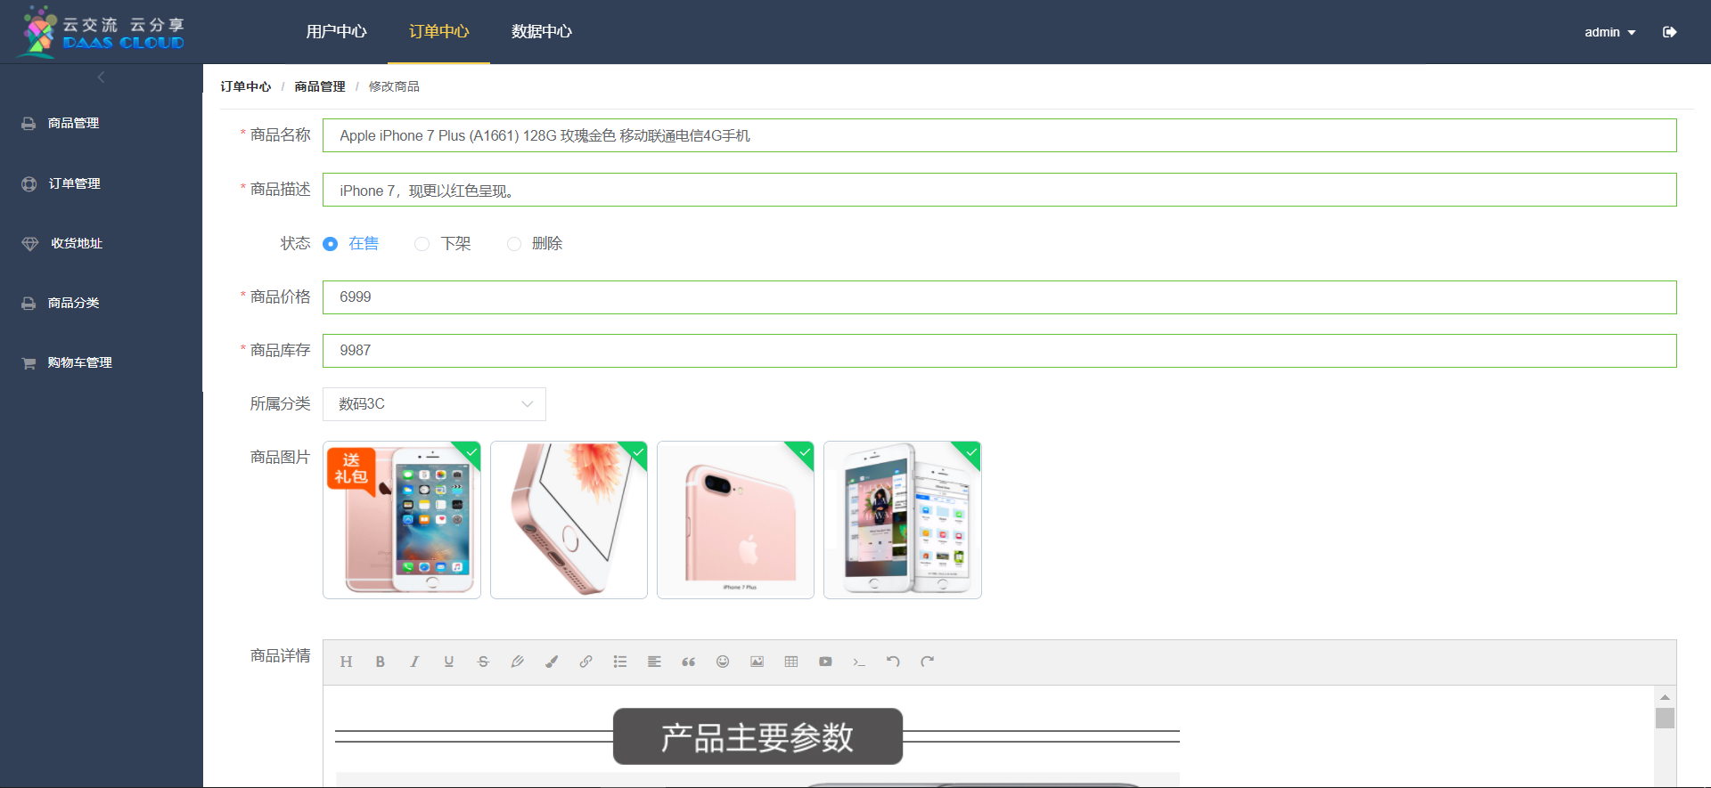Click the 商品描述 input field

tap(999, 190)
